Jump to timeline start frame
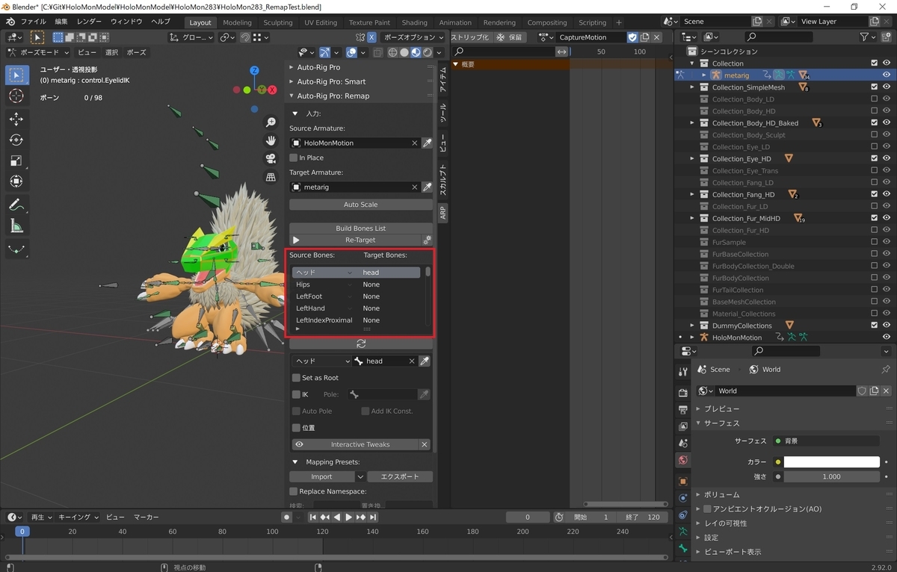The image size is (897, 572). pyautogui.click(x=313, y=517)
